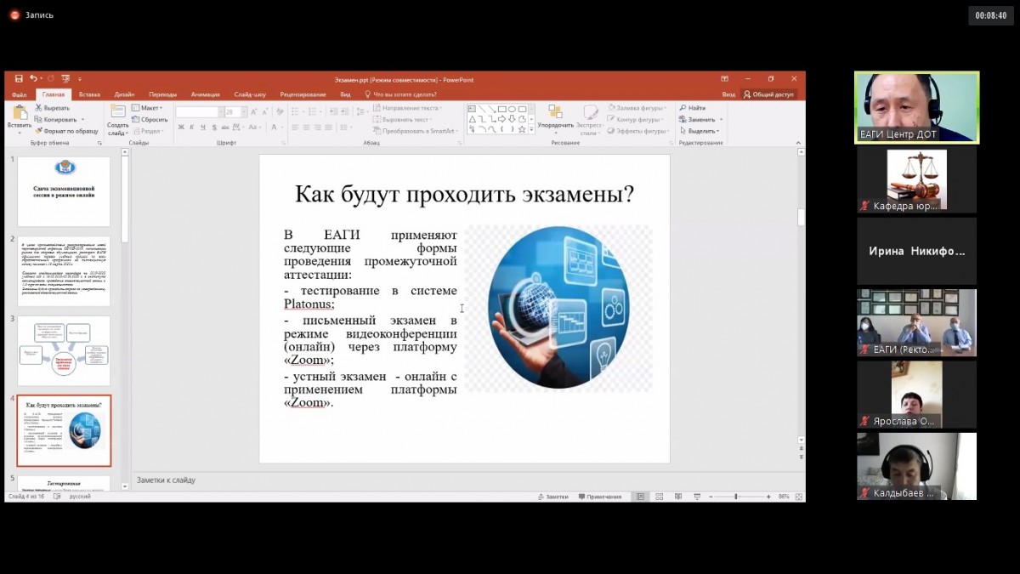
Task: Expand the Макет layout dropdown
Action: point(150,108)
